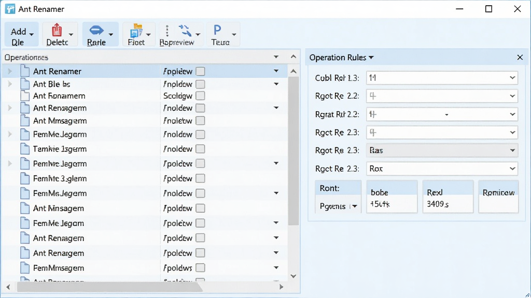Tick the checkbox in Scoldgw row
Image resolution: width=531 pixels, height=298 pixels.
[x=200, y=96]
